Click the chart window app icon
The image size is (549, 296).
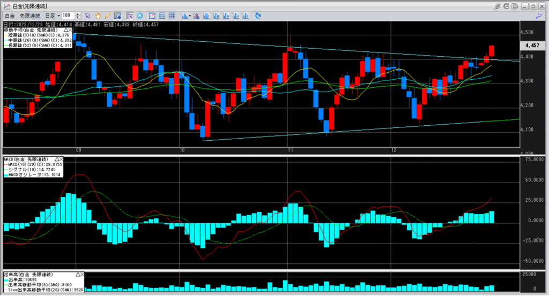pos(6,6)
